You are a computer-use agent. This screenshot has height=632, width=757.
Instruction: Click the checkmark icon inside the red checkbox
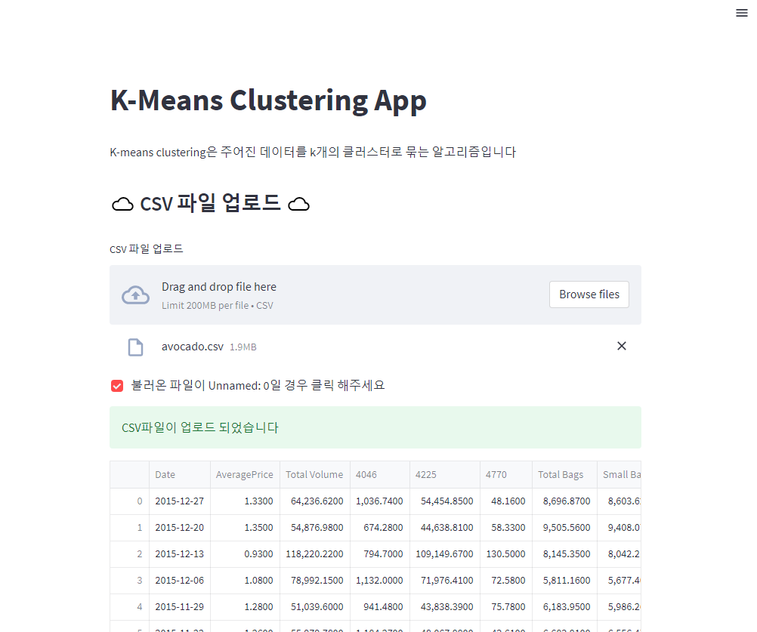pyautogui.click(x=117, y=385)
